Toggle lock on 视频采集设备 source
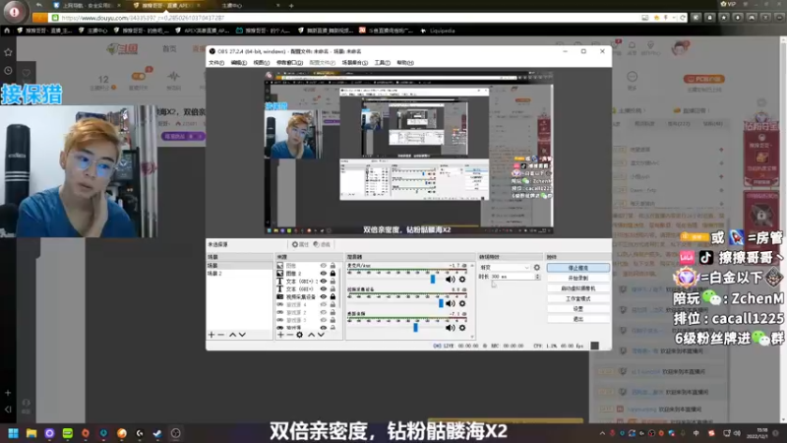The width and height of the screenshot is (787, 443). click(333, 297)
